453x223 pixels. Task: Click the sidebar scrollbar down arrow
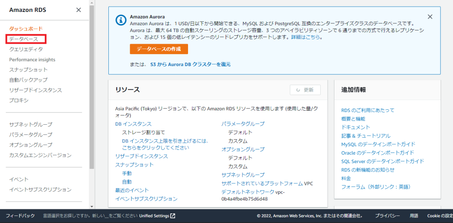coord(92,206)
